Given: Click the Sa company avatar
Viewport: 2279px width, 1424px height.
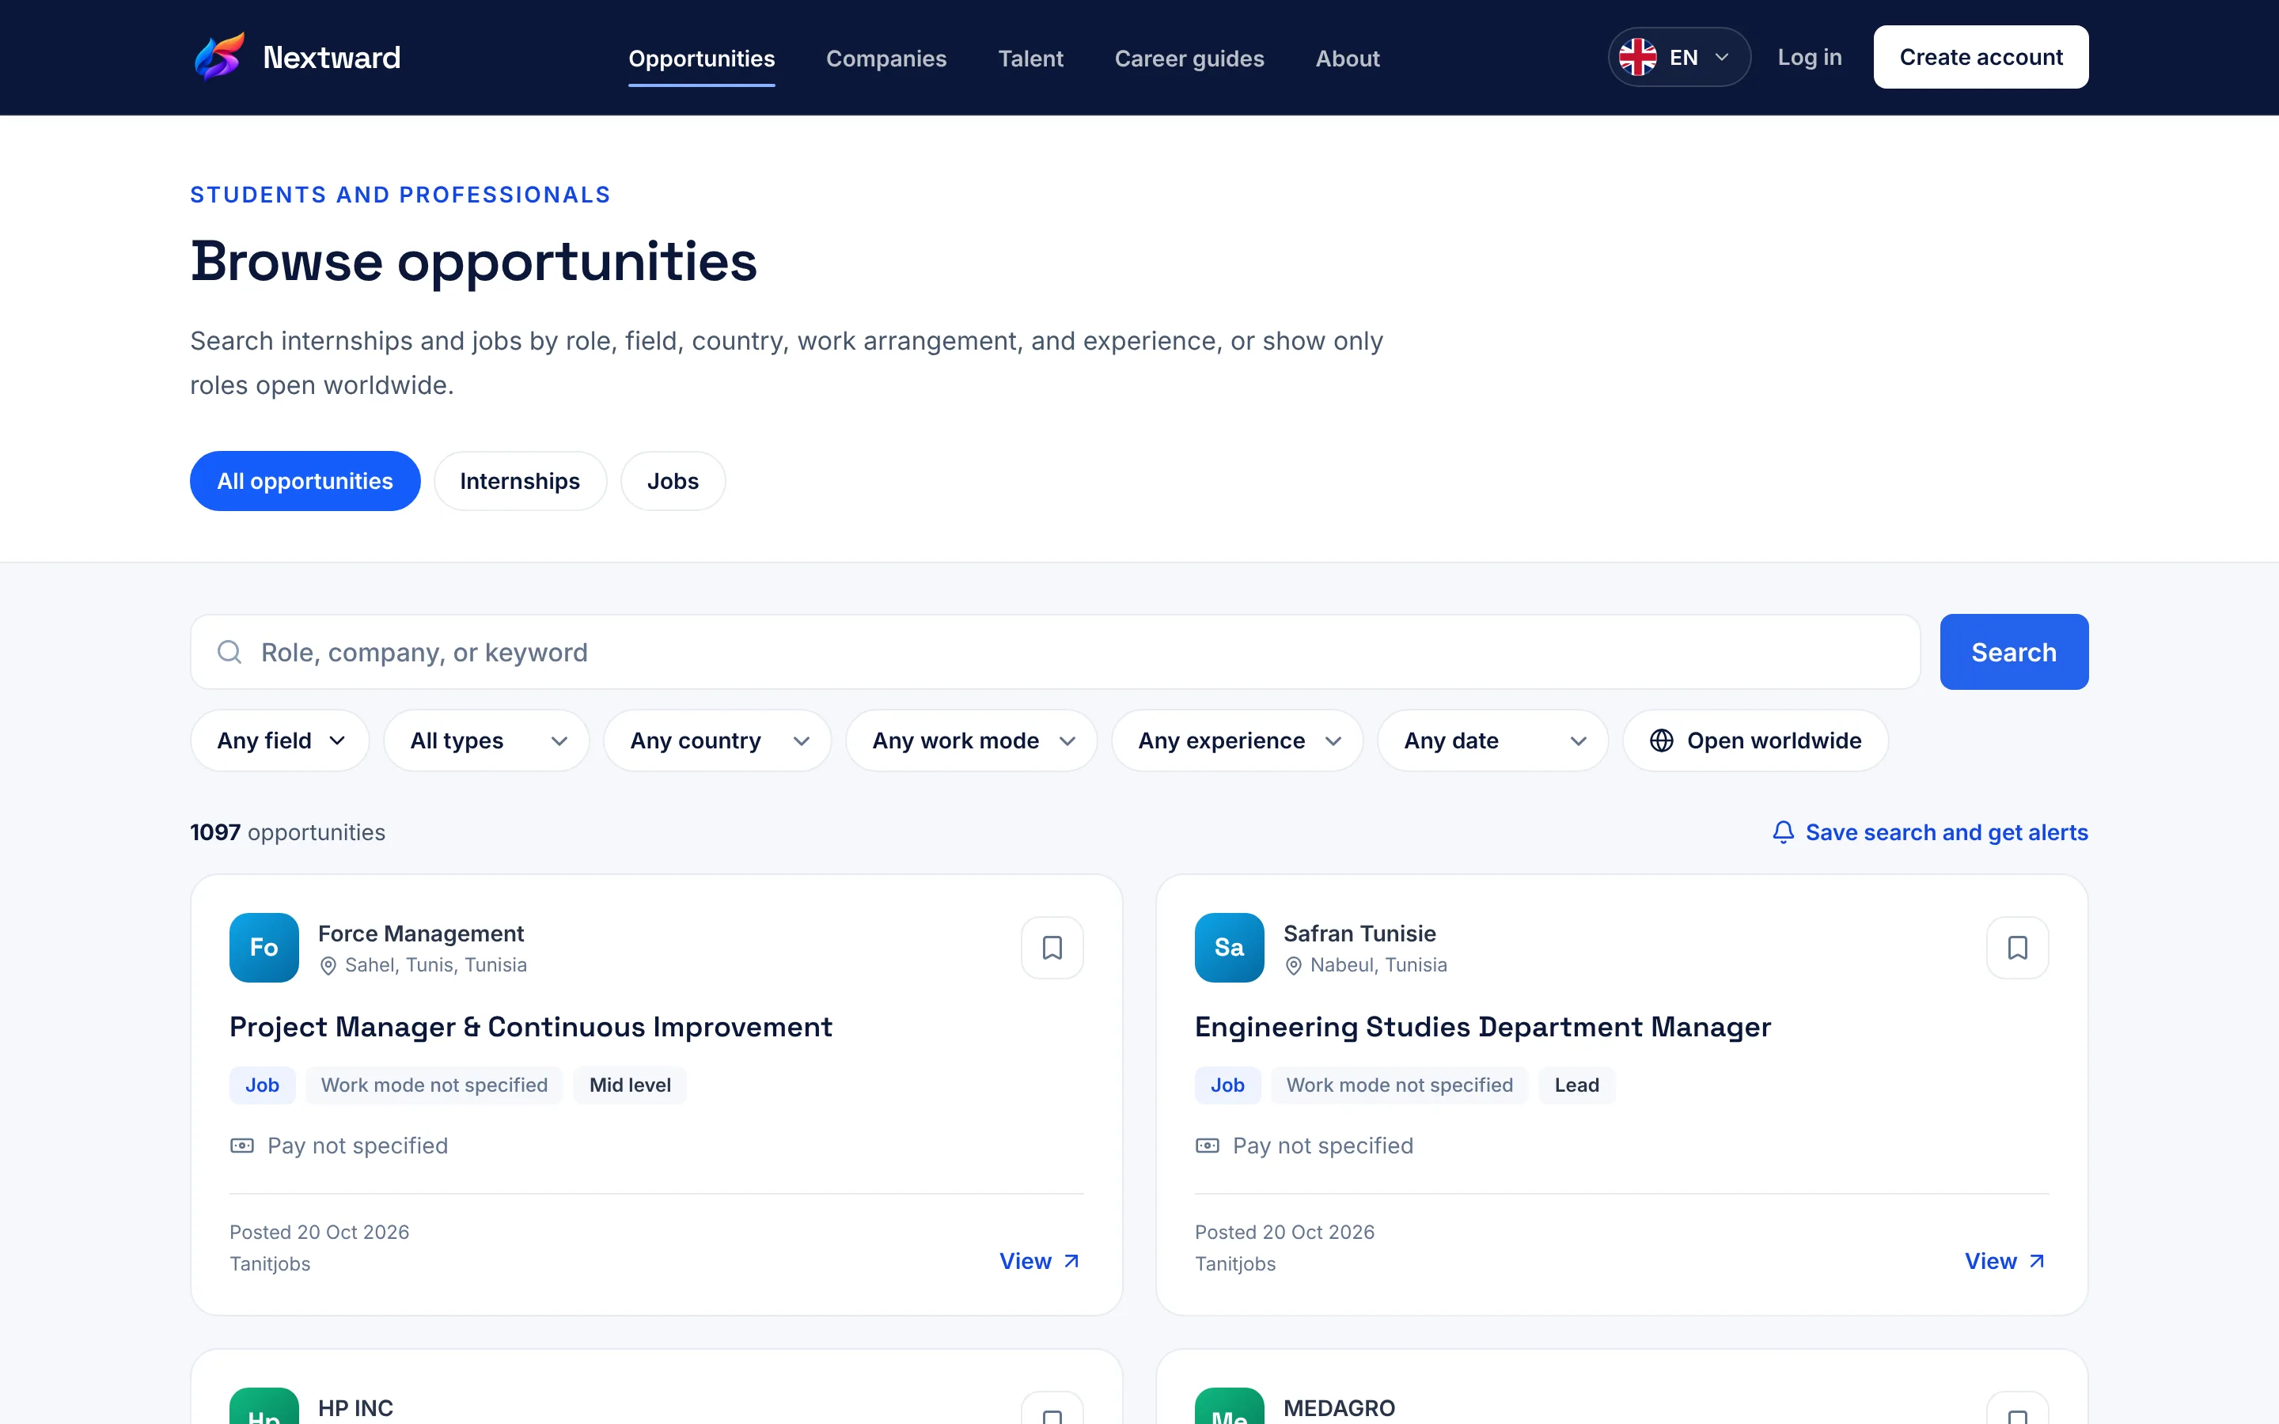Looking at the screenshot, I should [x=1229, y=948].
